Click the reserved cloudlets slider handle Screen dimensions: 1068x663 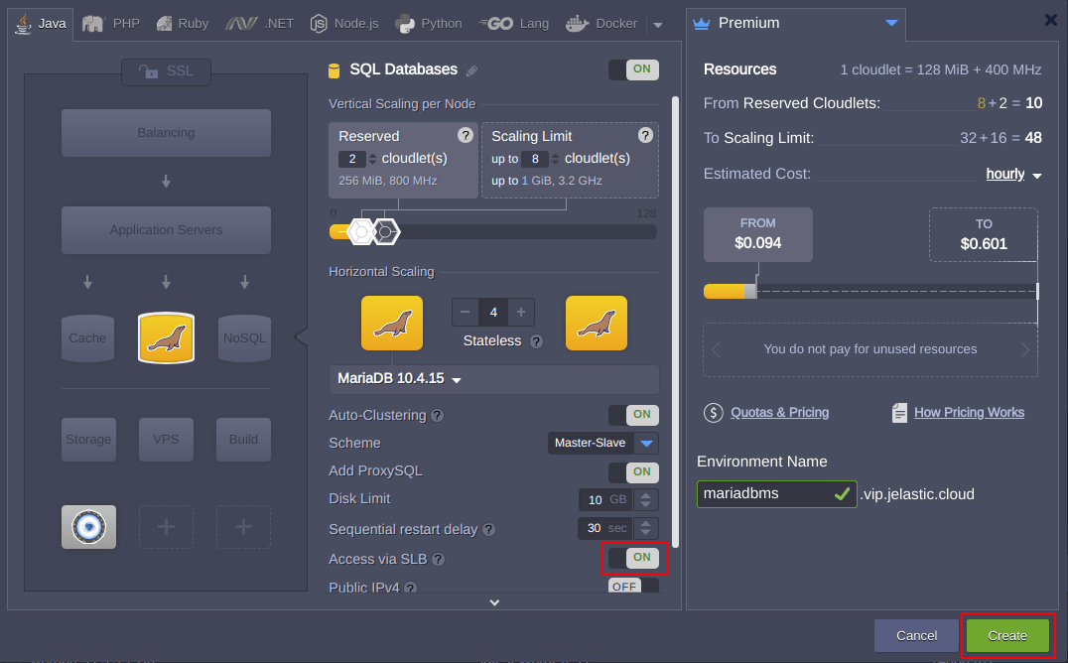point(361,231)
